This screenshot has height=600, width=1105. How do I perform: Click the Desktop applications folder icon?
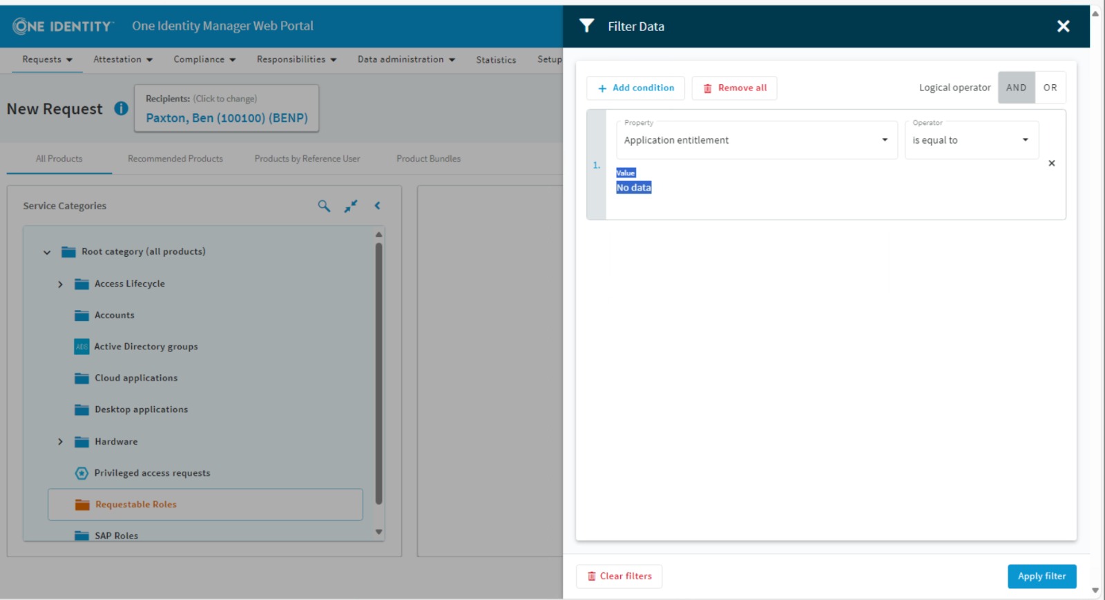pyautogui.click(x=81, y=409)
